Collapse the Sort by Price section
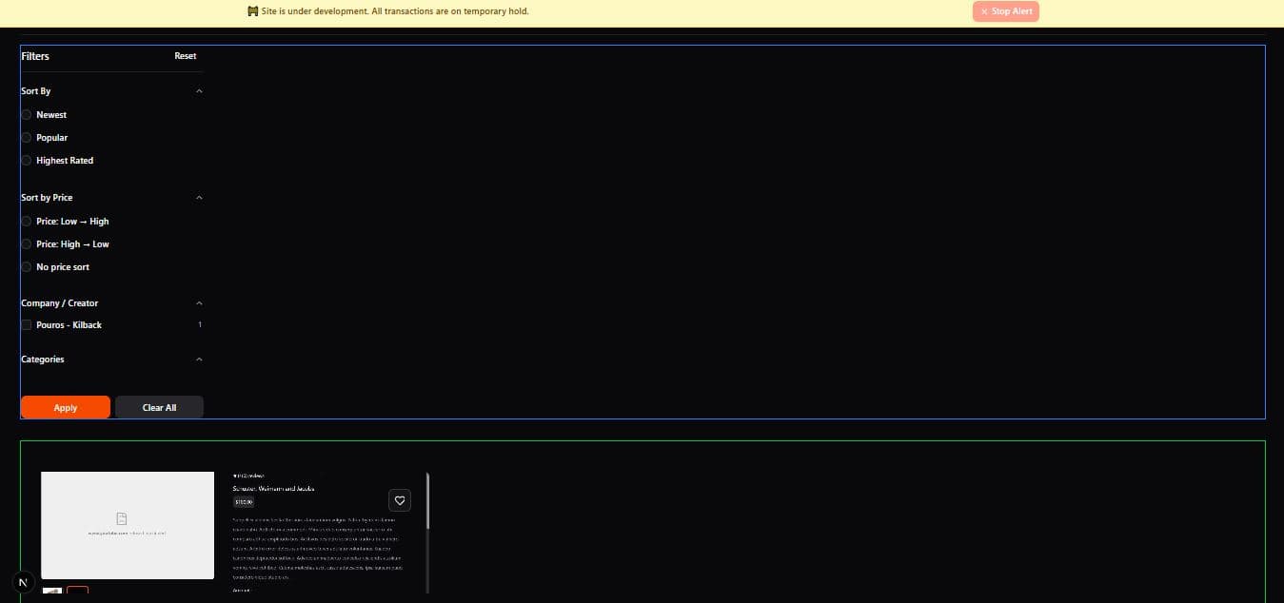This screenshot has height=603, width=1284. [199, 198]
